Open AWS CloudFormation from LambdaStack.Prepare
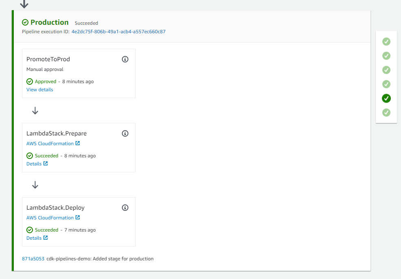 tap(50, 143)
